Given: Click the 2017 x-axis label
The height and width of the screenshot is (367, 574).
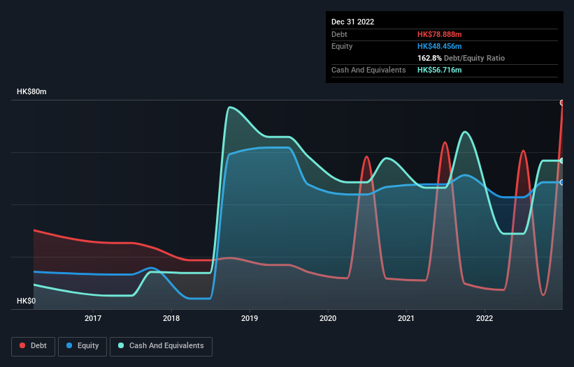Looking at the screenshot, I should coord(93,318).
